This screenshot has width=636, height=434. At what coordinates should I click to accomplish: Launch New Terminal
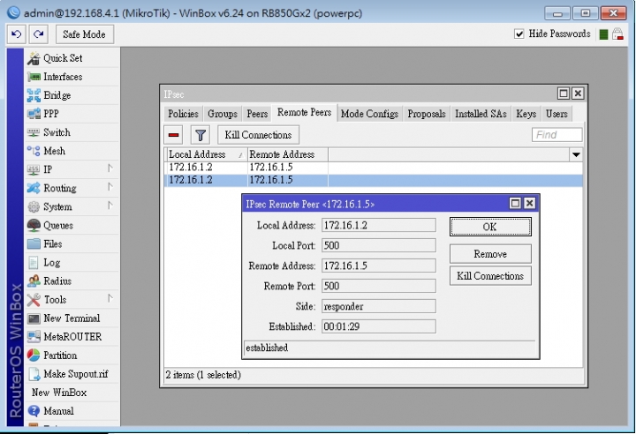coord(72,318)
